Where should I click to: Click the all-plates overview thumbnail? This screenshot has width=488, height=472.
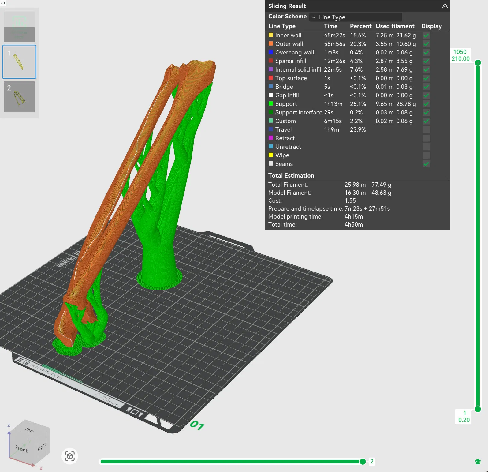[19, 27]
